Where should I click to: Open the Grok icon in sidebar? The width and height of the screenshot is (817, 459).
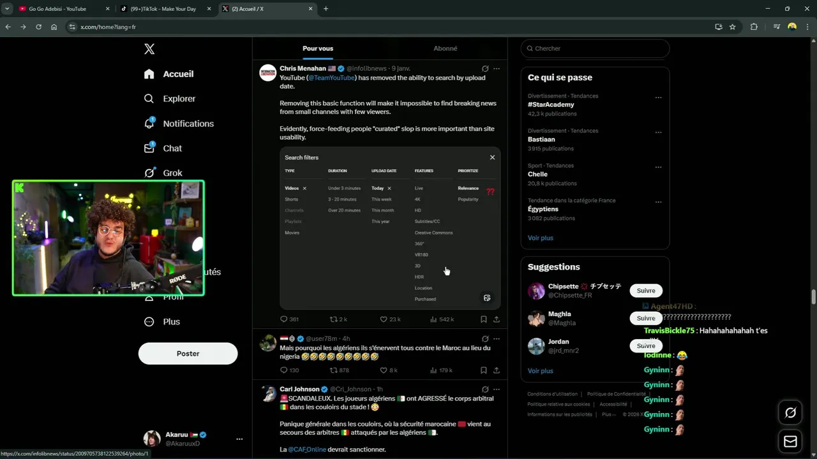[x=149, y=173]
